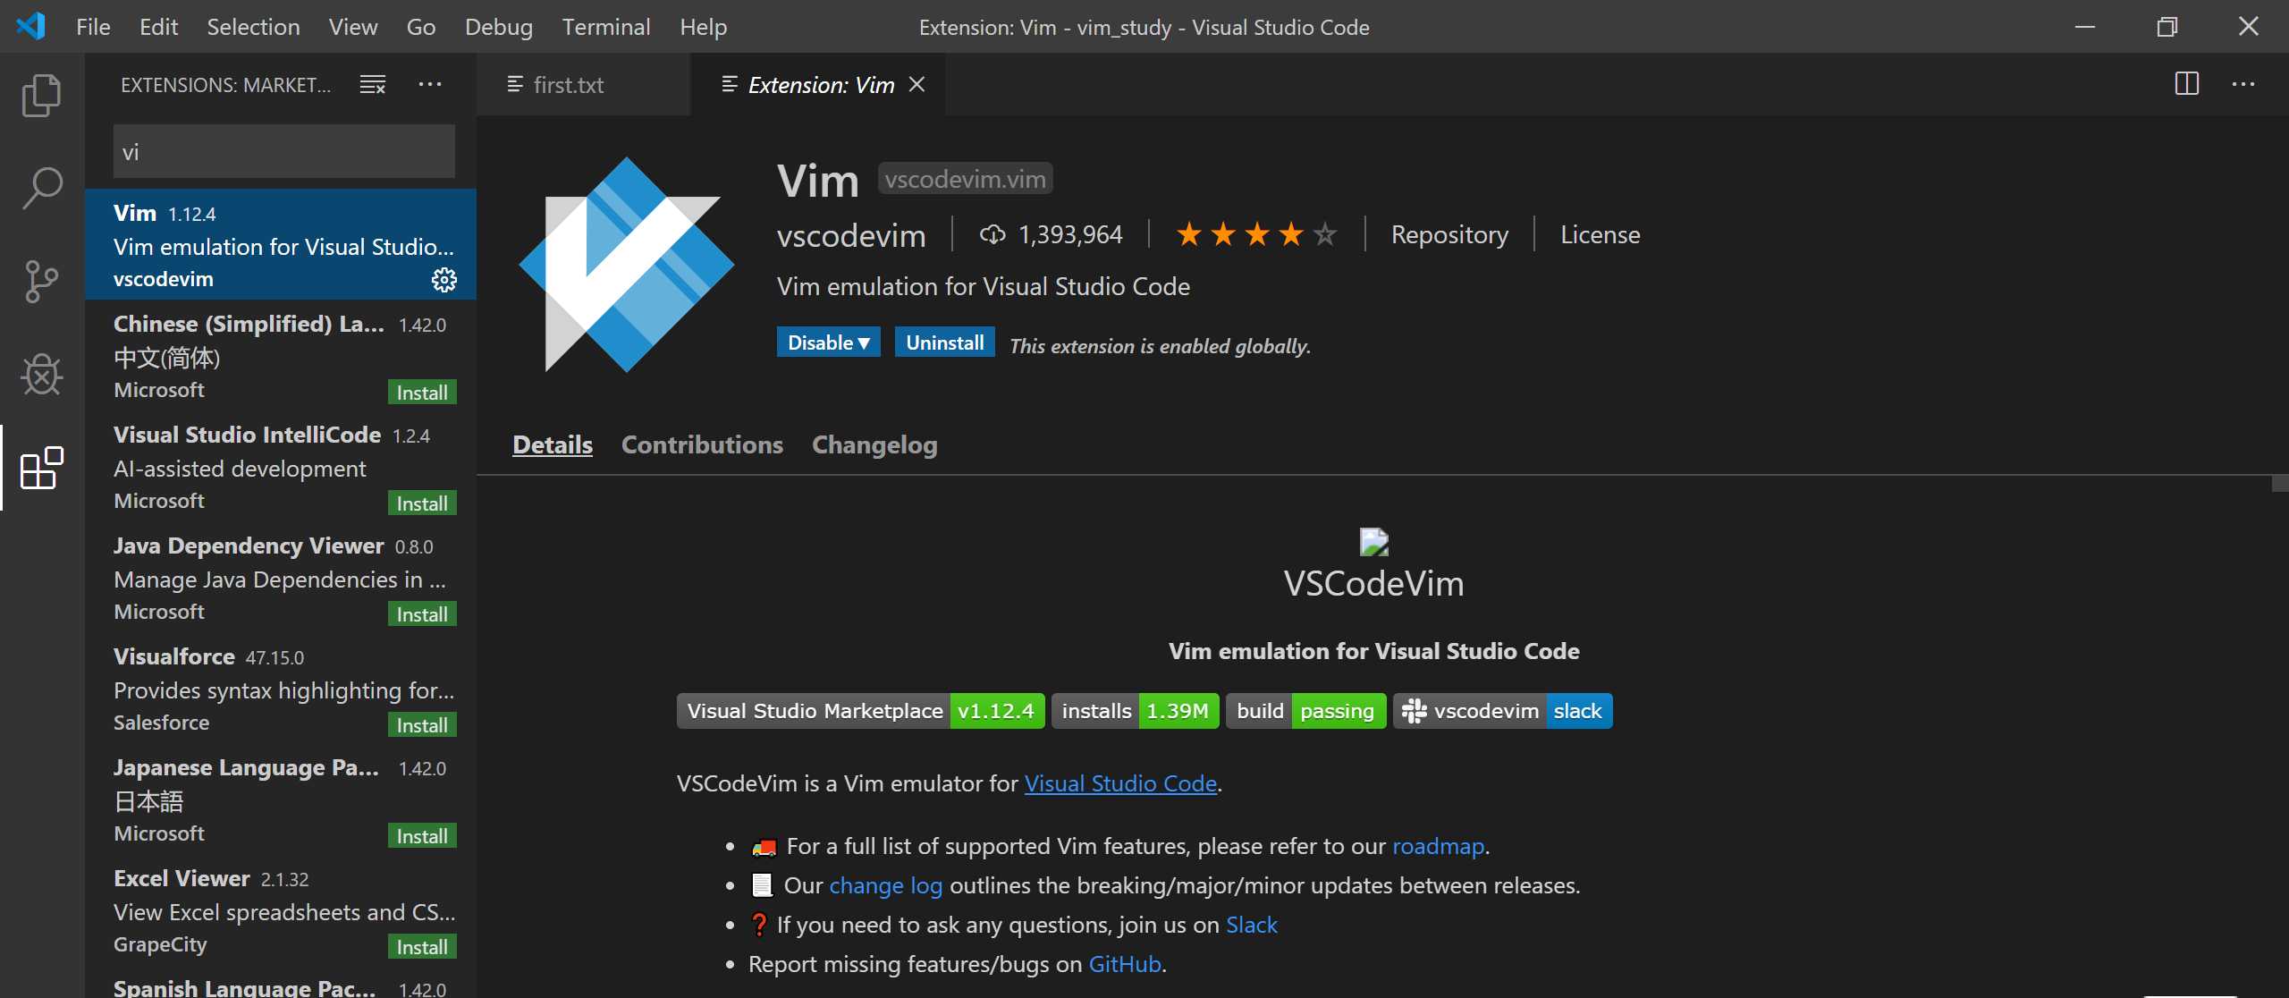
Task: Click the Visual Studio Marketplace v1.12.4 badge
Action: [860, 711]
